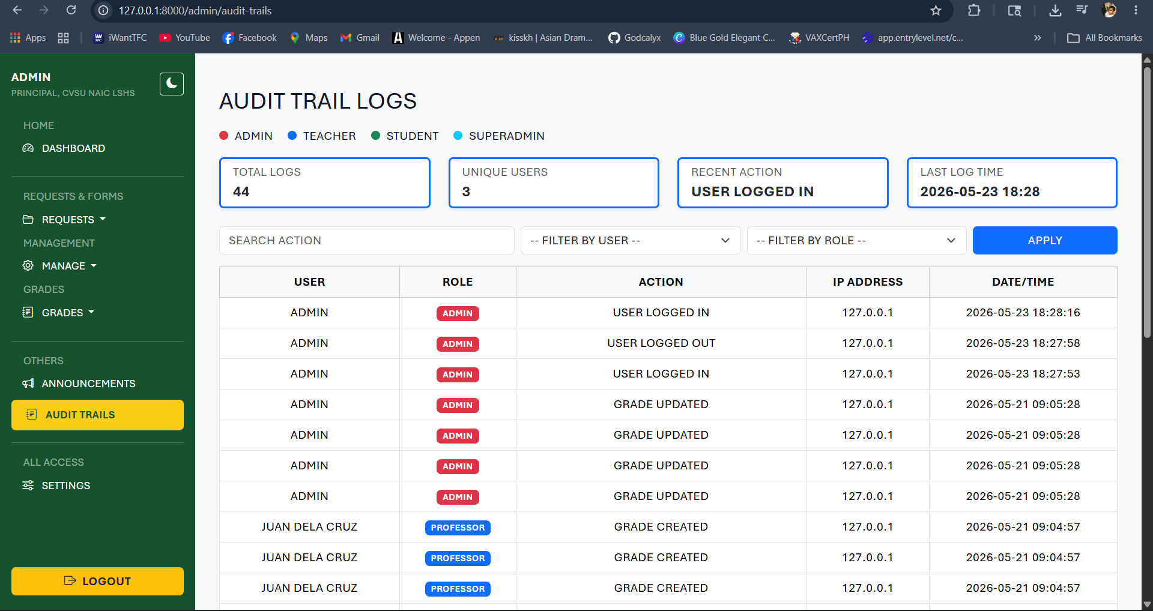Click the green Student legend dot
The height and width of the screenshot is (611, 1153).
(x=376, y=136)
